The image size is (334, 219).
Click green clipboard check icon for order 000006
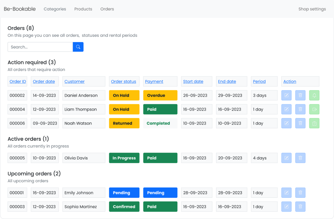314,123
